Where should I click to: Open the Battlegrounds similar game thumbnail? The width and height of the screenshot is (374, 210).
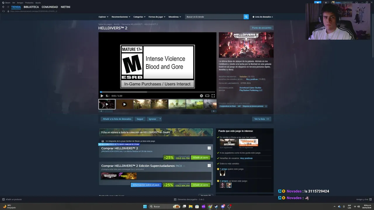(229, 143)
